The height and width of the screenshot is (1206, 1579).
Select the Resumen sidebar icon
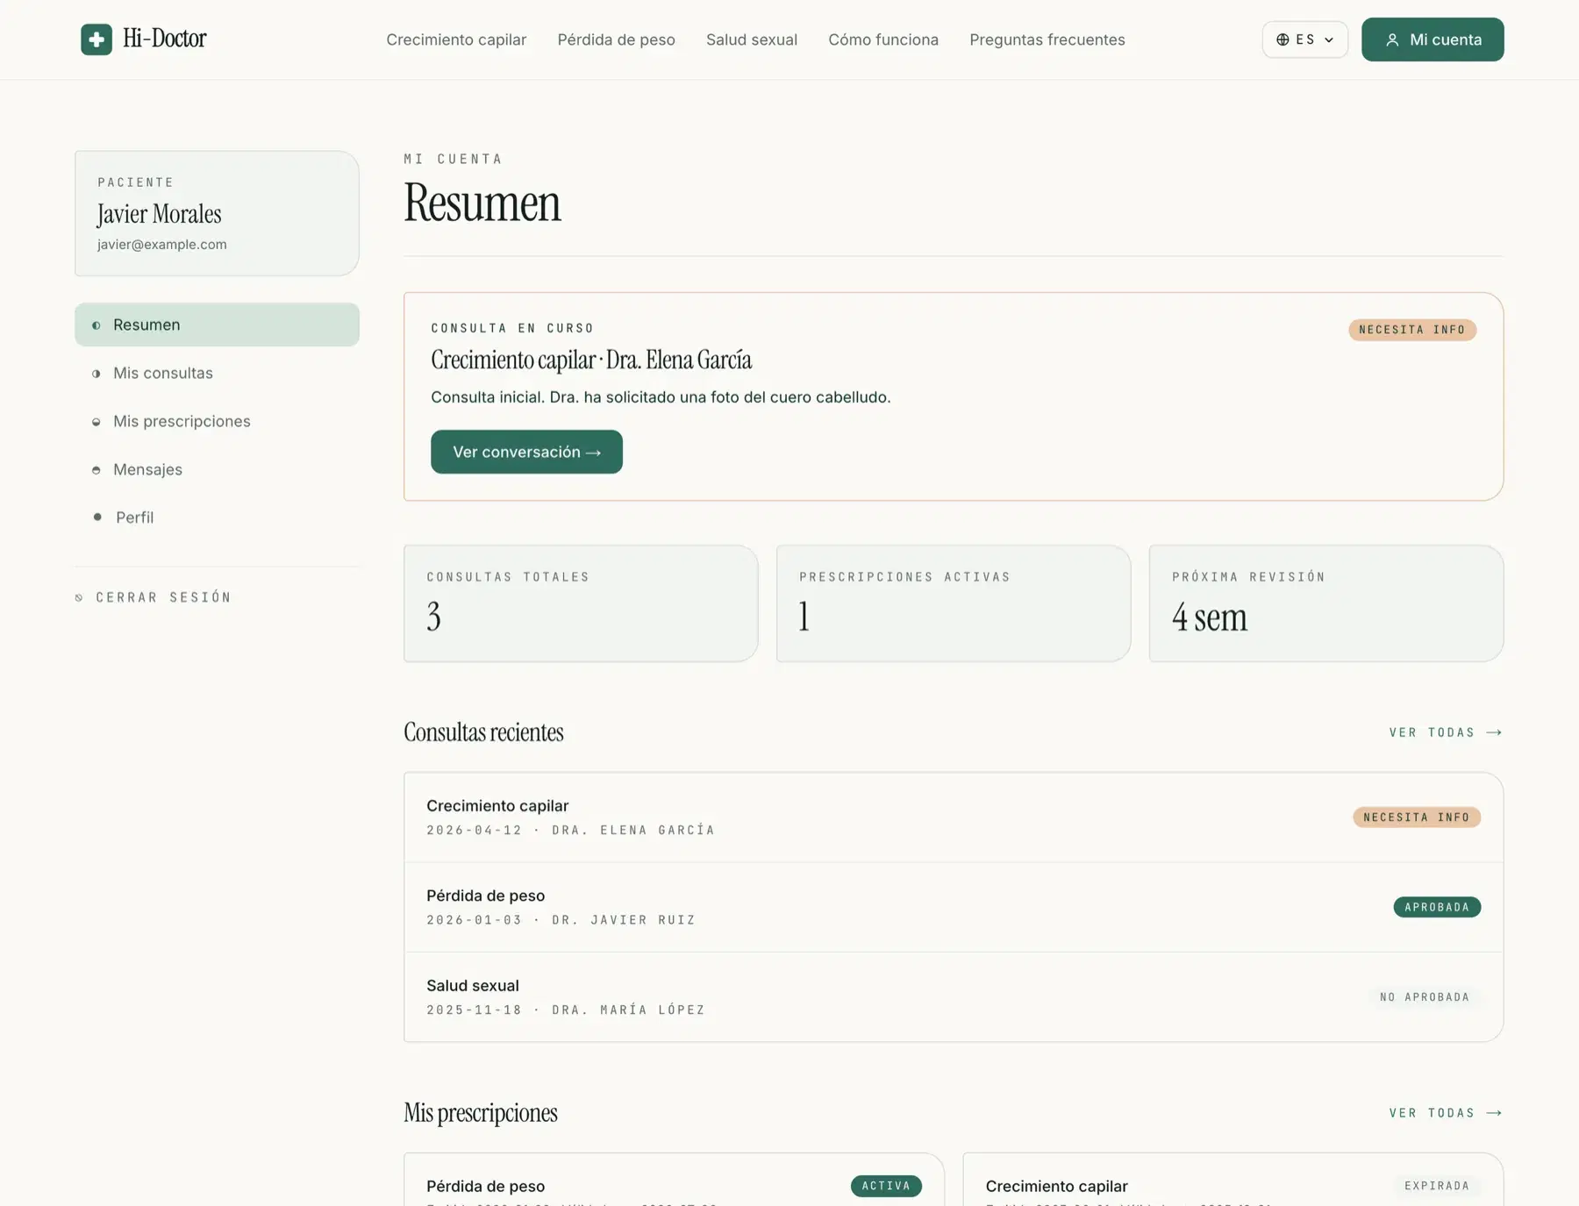click(96, 325)
